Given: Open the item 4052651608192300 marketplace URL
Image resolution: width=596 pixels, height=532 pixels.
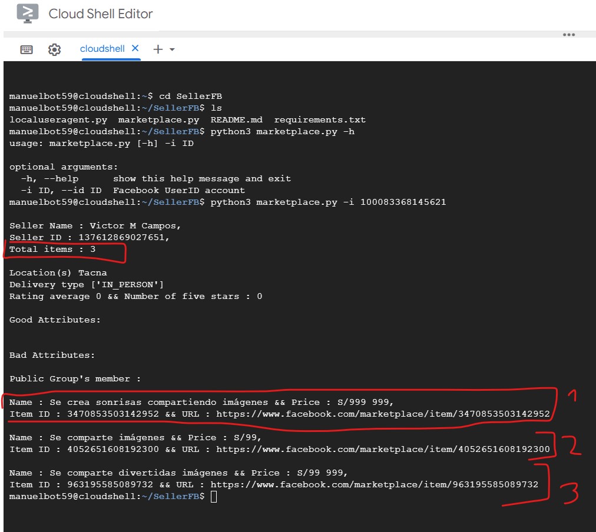Looking at the screenshot, I should click(x=383, y=449).
